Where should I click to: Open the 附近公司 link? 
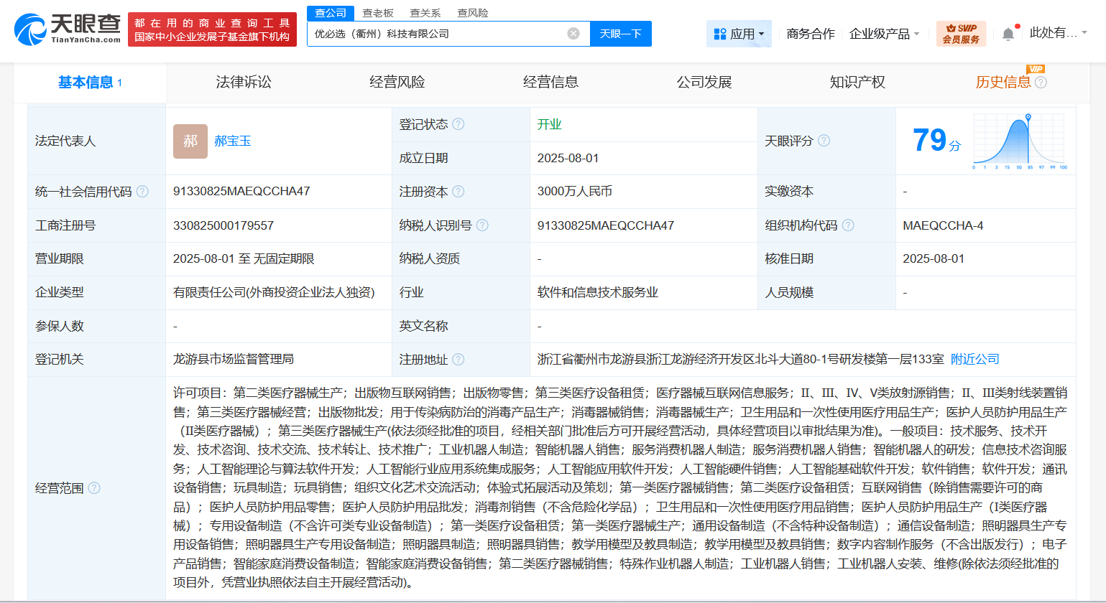coord(974,358)
